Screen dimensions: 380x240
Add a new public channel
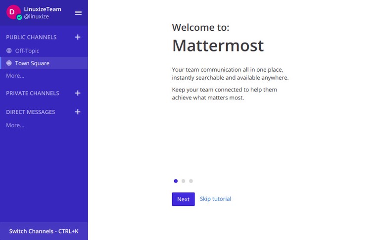click(x=78, y=37)
